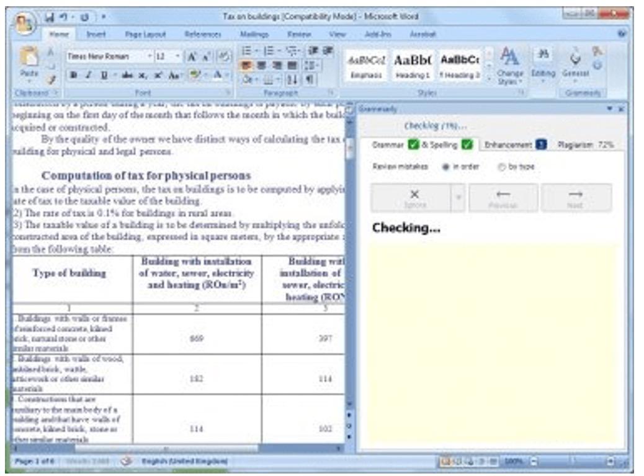Undo the last action
The image size is (644, 476).
(63, 17)
